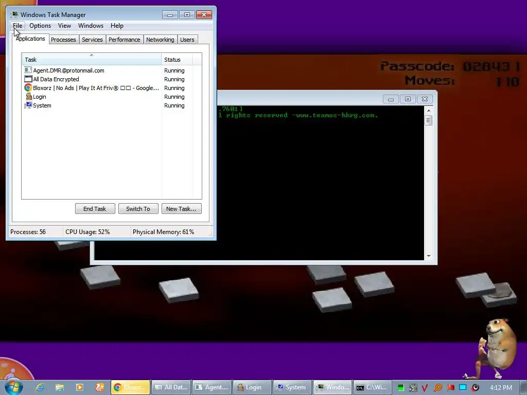The width and height of the screenshot is (527, 395).
Task: Click green CPU meter tray icon
Action: point(400,388)
